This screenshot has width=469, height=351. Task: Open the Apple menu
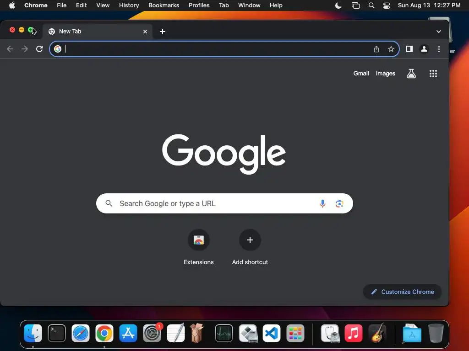coord(12,5)
